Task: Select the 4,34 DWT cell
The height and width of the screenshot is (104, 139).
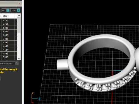Action: (8, 50)
